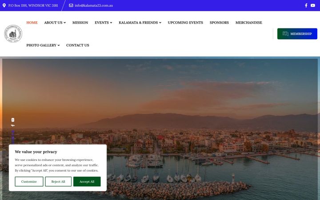
Task: Click the P.O Box 1191 Windsor address
Action: [33, 5]
